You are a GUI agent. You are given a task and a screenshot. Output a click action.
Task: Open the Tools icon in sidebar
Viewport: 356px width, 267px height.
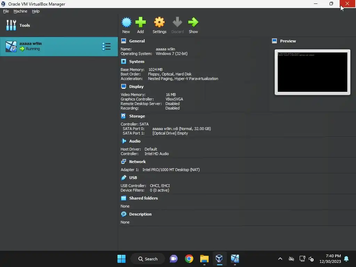point(11,25)
